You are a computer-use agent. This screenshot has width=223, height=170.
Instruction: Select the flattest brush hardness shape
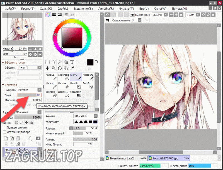point(95,122)
